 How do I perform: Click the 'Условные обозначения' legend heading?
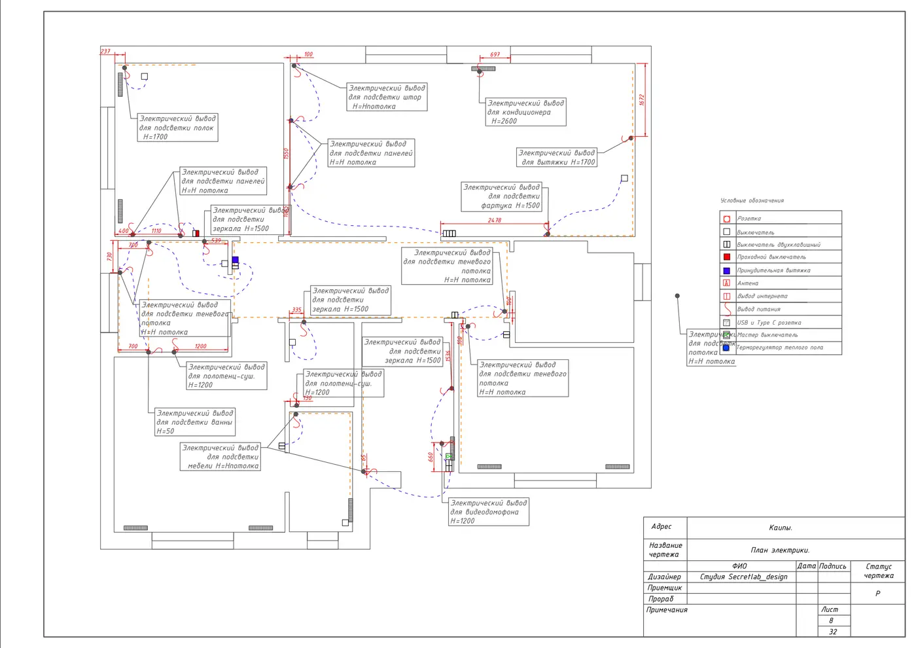point(752,201)
